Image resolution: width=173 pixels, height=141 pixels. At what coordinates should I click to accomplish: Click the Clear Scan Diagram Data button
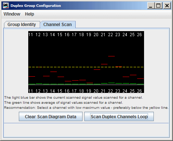pos(51,116)
